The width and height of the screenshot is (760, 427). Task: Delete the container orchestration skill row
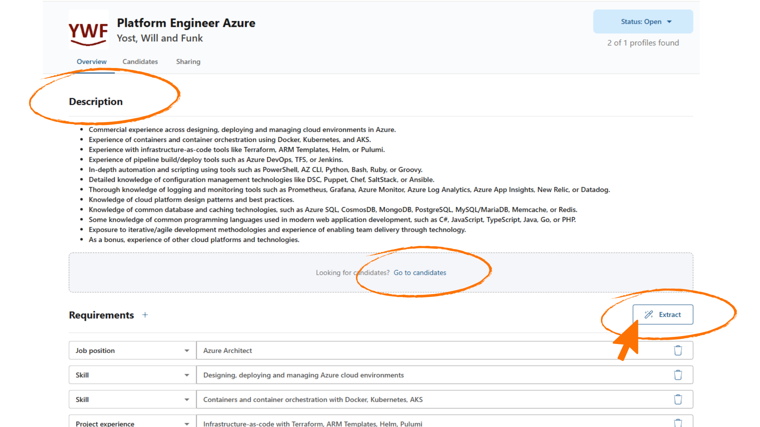click(x=678, y=400)
